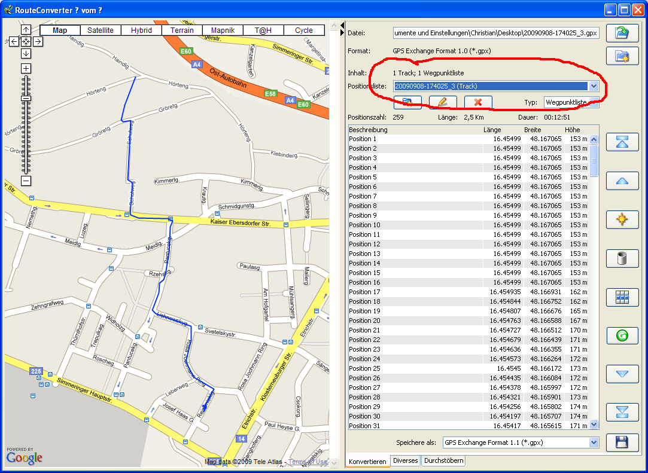
Task: Click the trash can delete position icon
Action: coord(622,258)
